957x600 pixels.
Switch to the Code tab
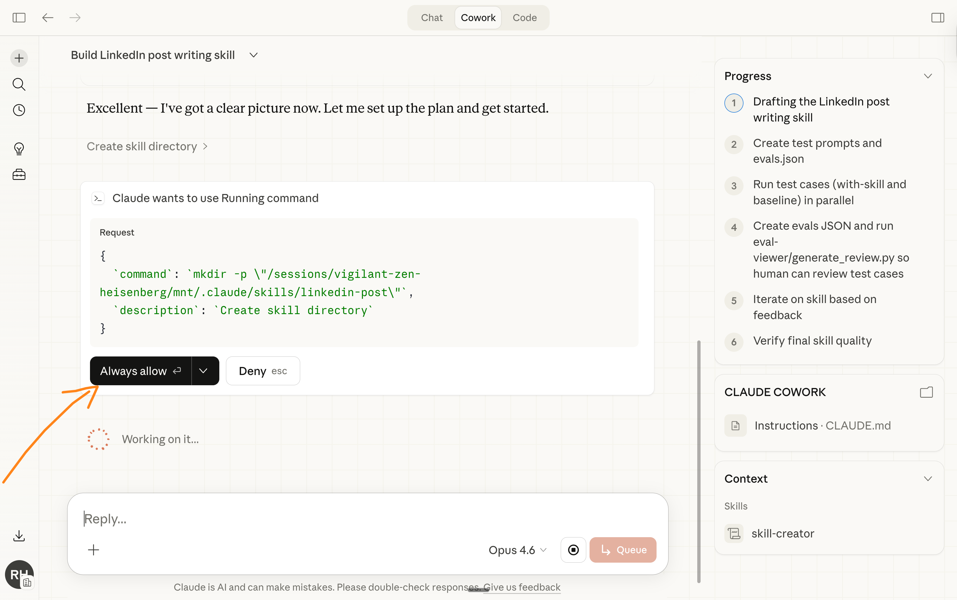(524, 17)
